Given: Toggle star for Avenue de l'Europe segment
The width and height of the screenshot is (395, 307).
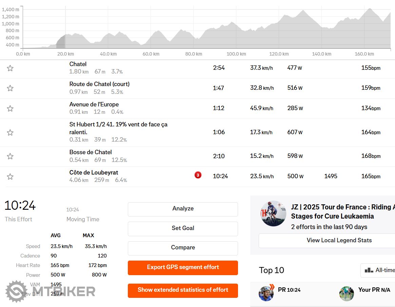Looking at the screenshot, I should [10, 108].
